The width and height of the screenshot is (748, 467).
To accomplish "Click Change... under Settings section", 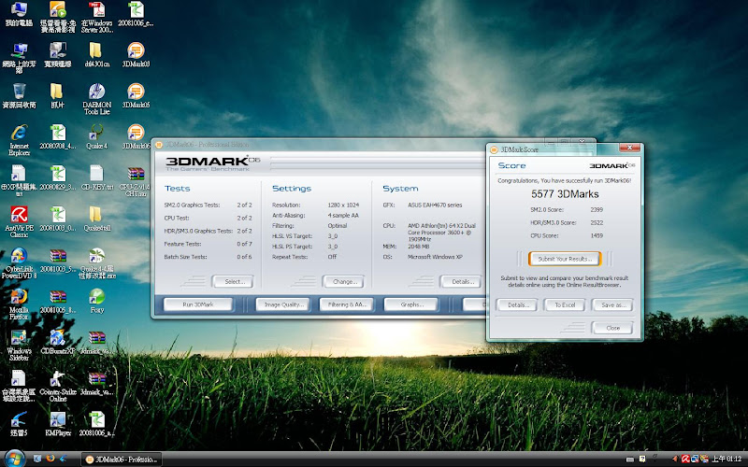I will [x=342, y=281].
